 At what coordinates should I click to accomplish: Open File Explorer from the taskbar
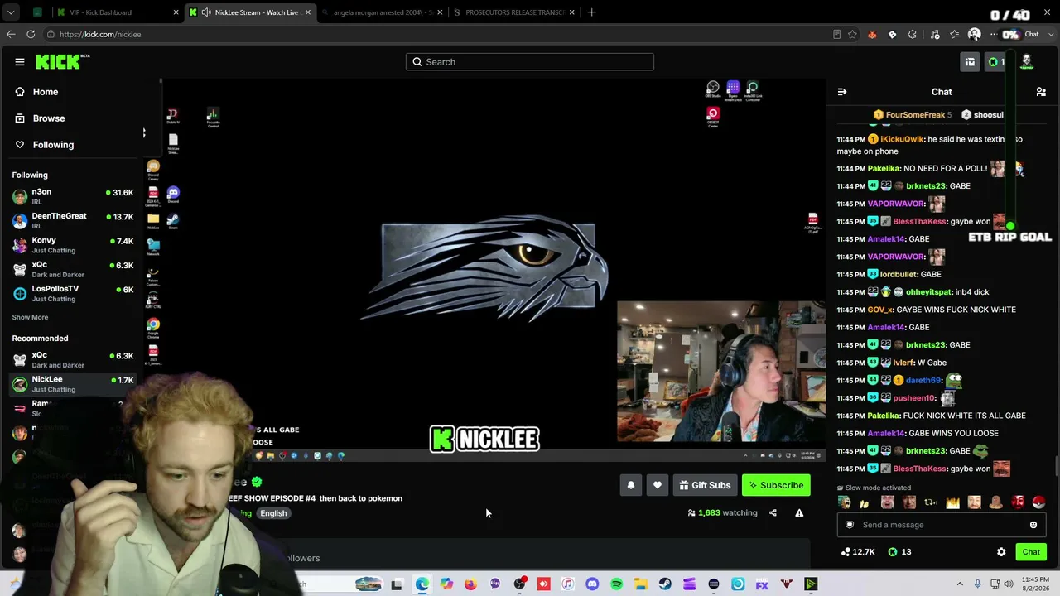641,584
